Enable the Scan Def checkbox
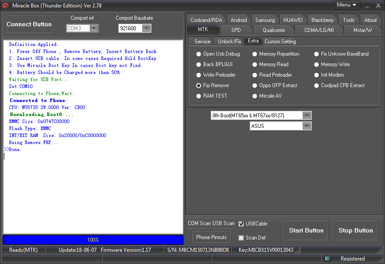The image size is (385, 264). coord(241,238)
